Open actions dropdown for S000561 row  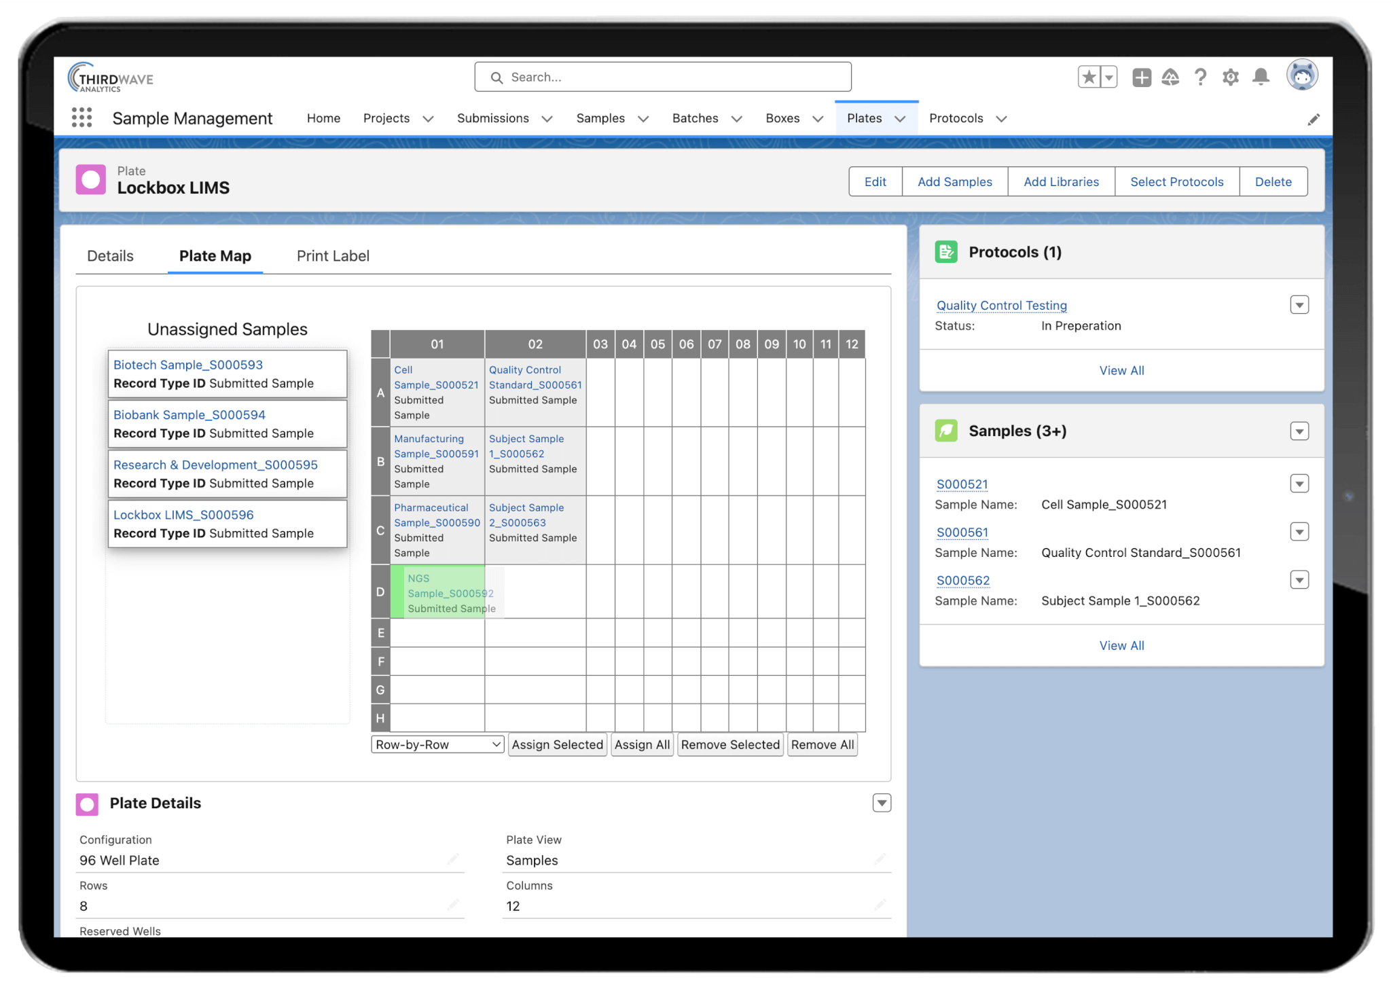click(x=1299, y=532)
